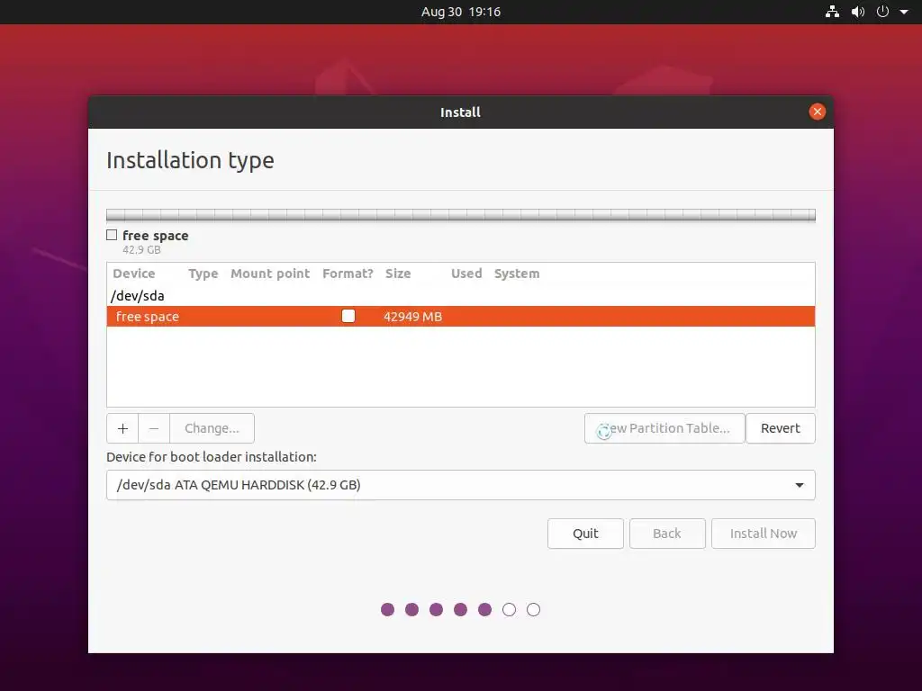Expand the system menu arrow in top bar
922x691 pixels.
click(x=904, y=12)
